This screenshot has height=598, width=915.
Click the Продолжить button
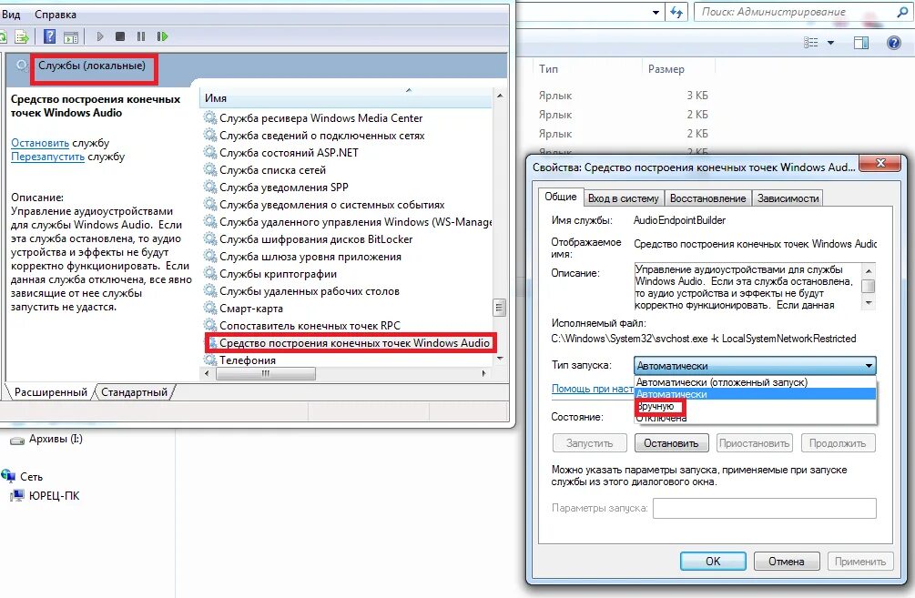pos(838,443)
